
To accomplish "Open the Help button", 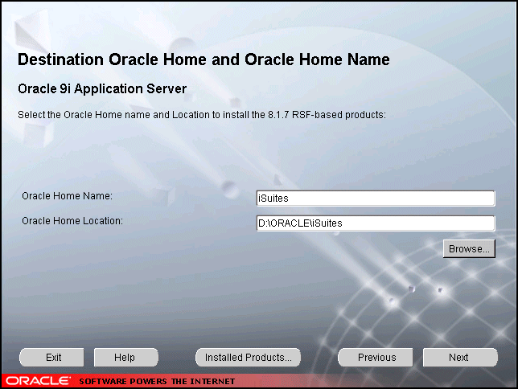I will (126, 358).
